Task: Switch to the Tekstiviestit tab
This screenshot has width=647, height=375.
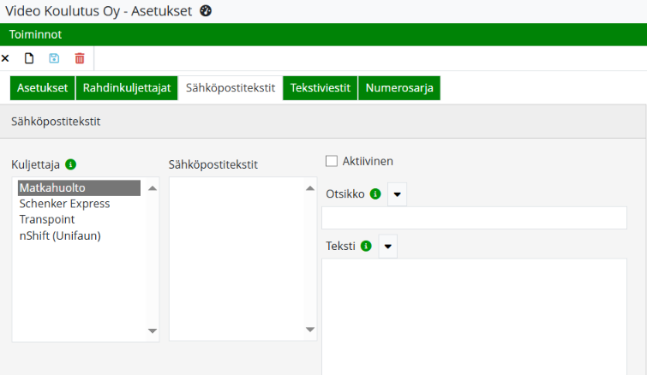Action: click(321, 88)
